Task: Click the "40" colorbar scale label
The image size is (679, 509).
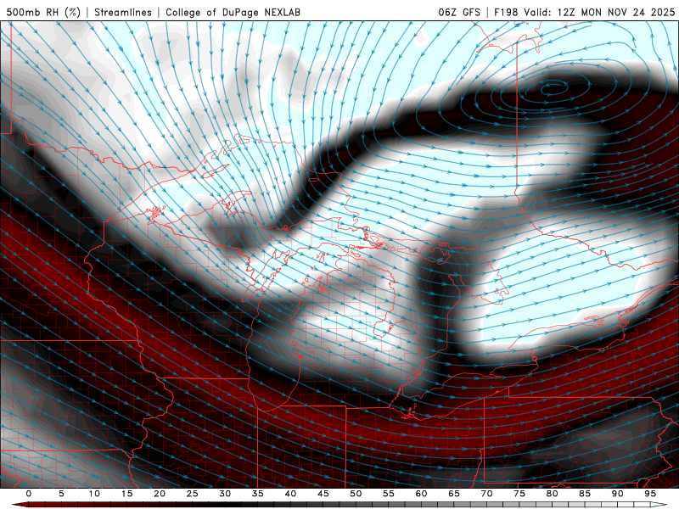Action: (x=290, y=494)
